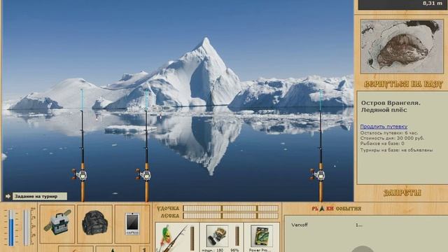Click the 8,31 m depth readout
Image resolution: width=448 pixels, height=252 pixels.
click(433, 3)
